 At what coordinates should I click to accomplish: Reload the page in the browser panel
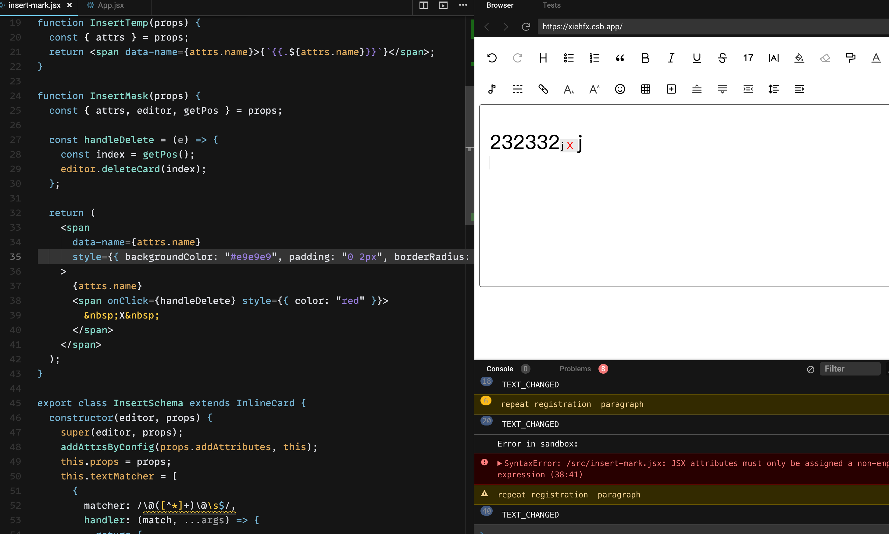526,27
